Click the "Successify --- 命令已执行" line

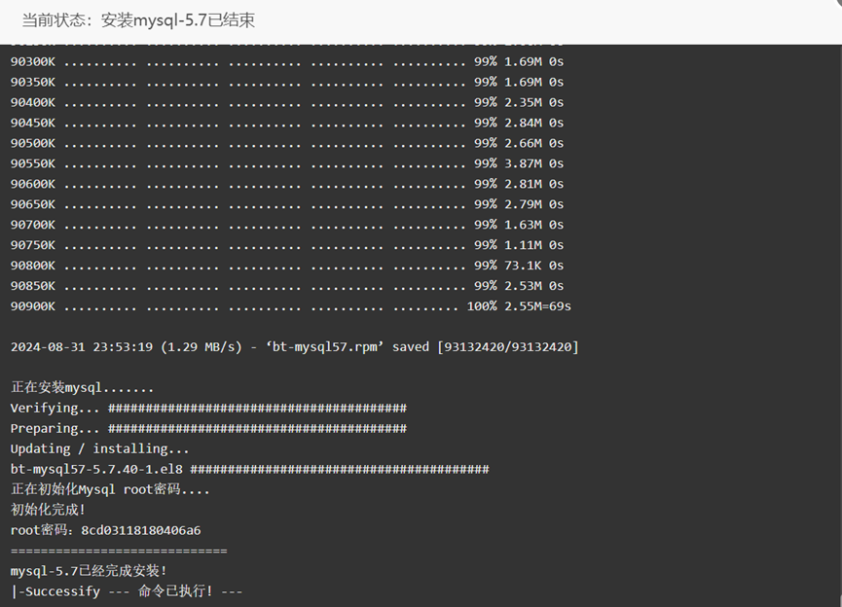(127, 591)
